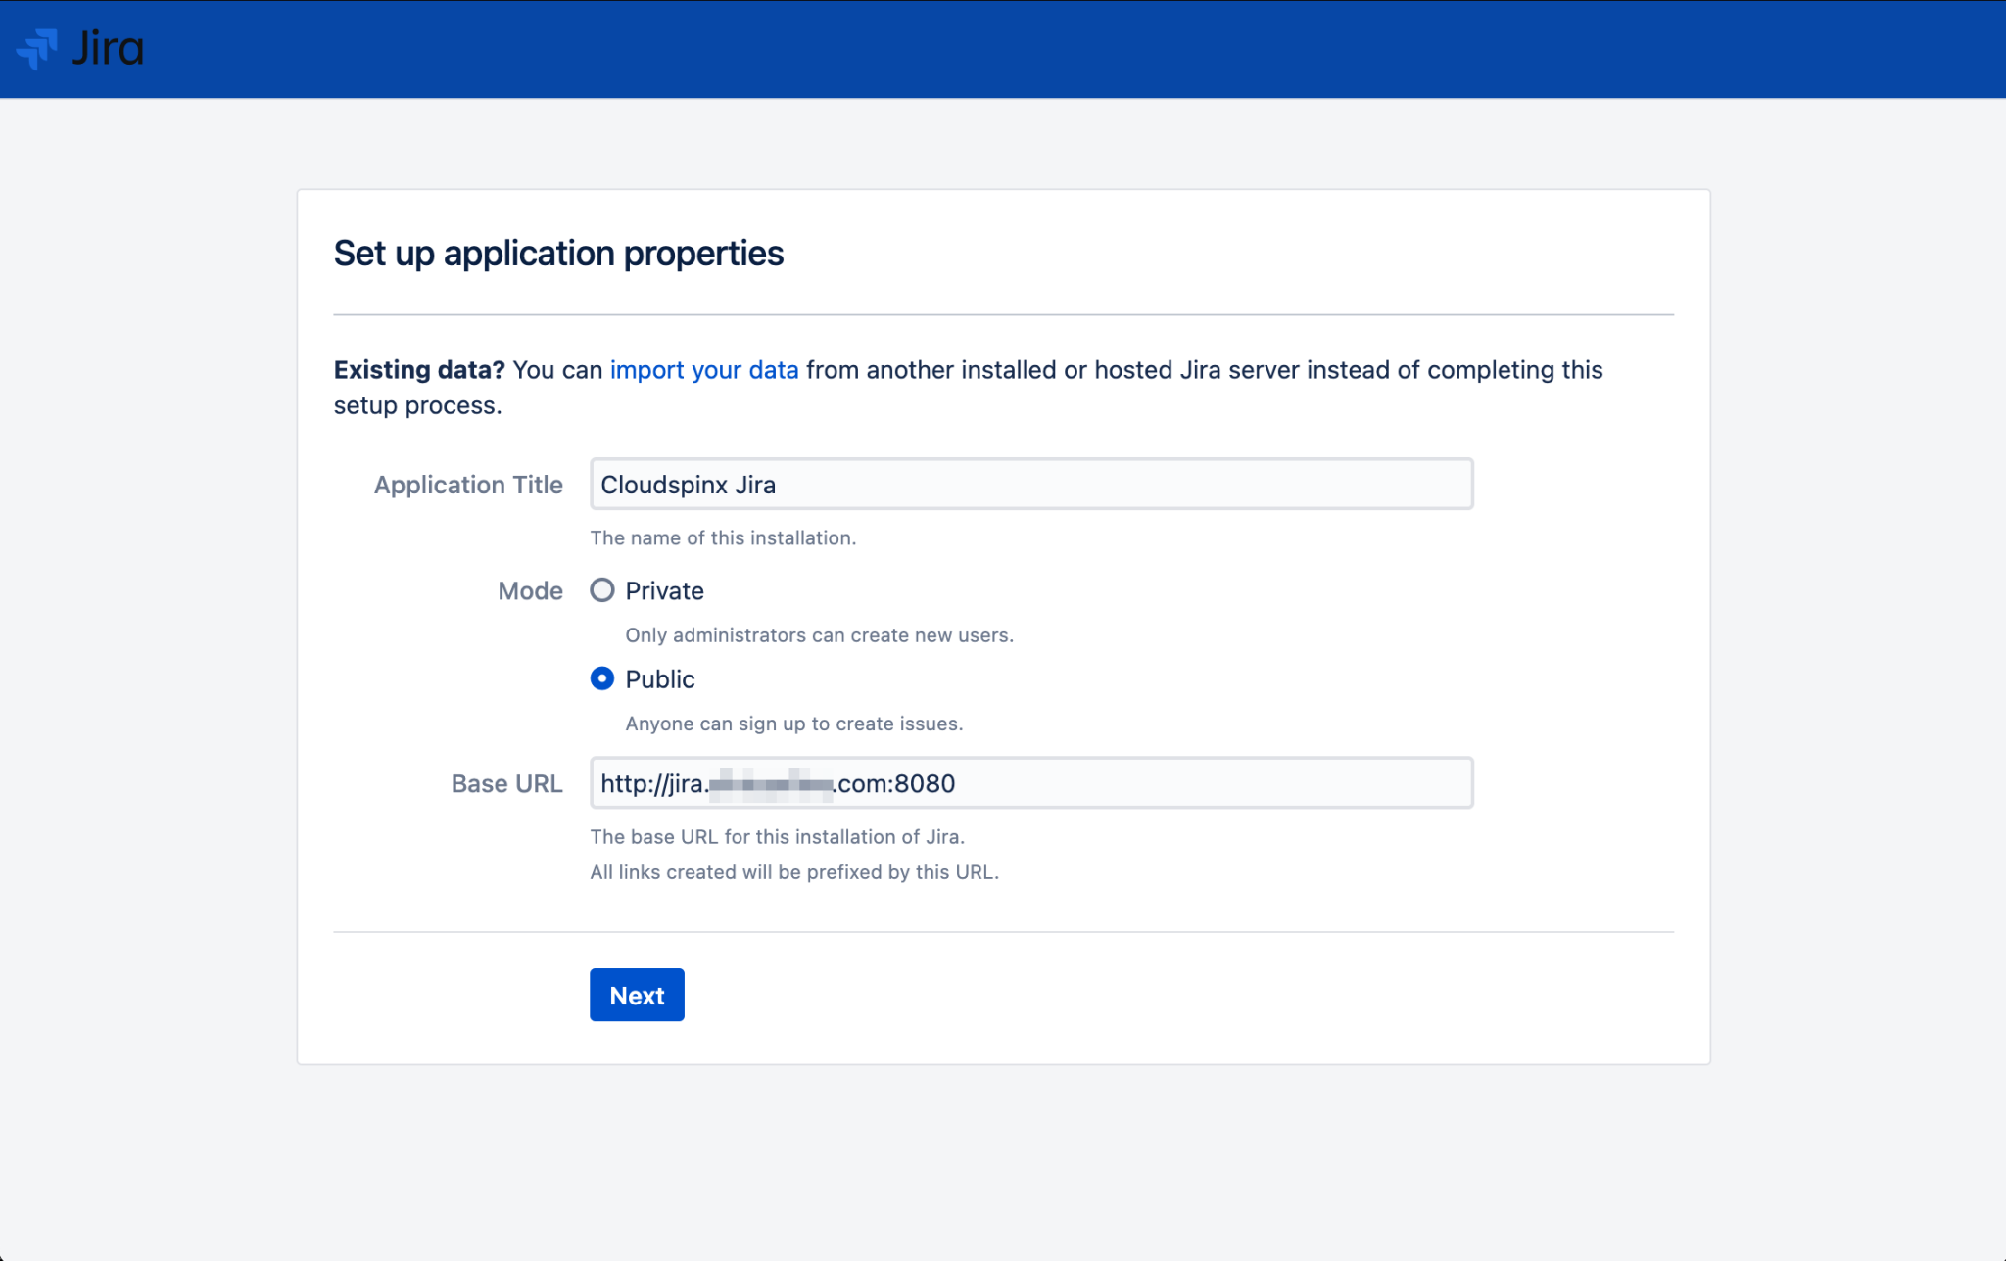Enable Private so only admins create users
The image size is (2006, 1261).
point(603,590)
